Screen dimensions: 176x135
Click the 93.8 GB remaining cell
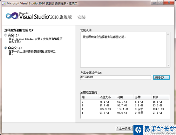158,105
